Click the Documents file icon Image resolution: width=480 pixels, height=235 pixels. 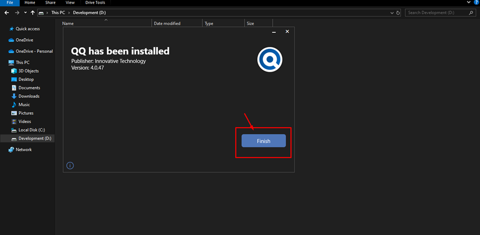14,88
